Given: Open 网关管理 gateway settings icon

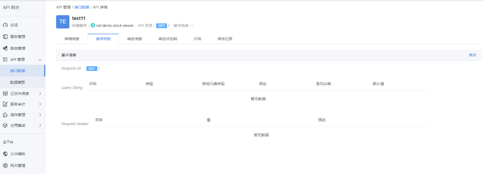Looking at the screenshot, I should click(x=5, y=166).
